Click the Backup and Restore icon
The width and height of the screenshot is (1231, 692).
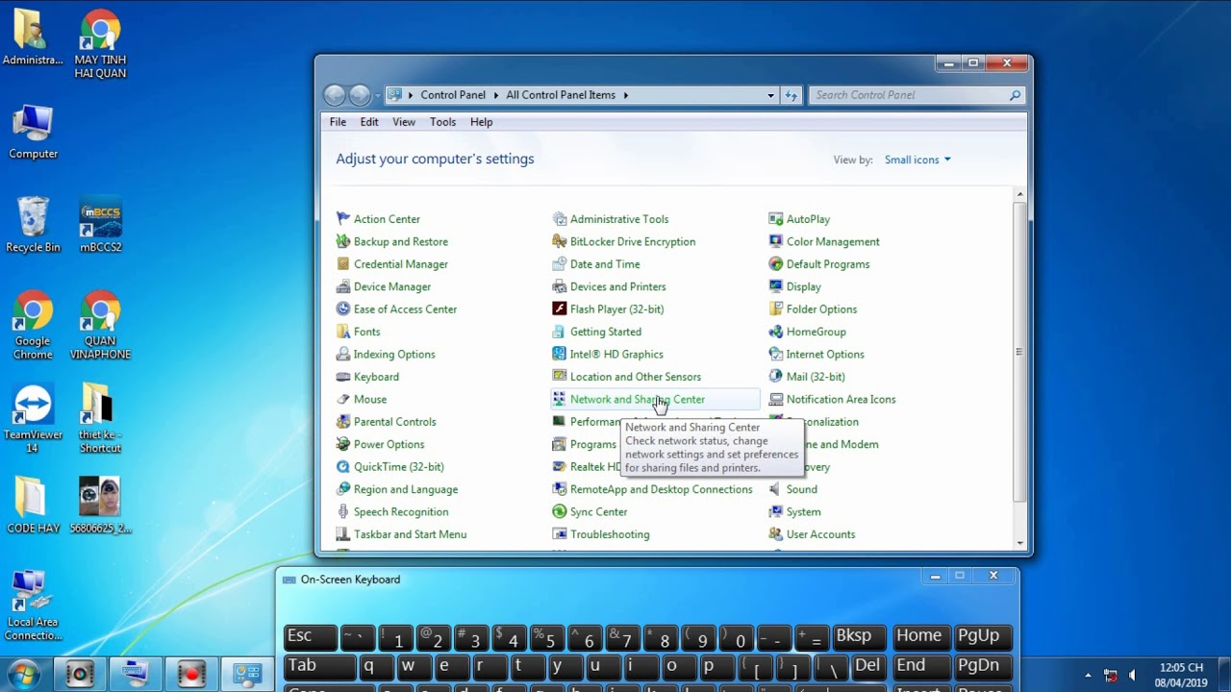point(343,241)
